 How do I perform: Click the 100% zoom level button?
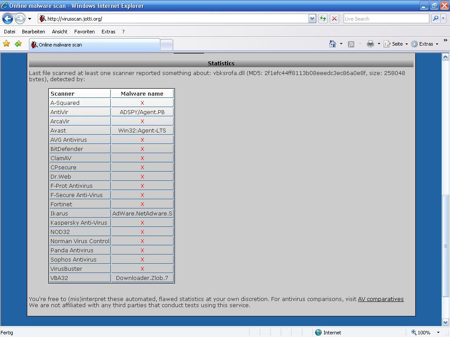(x=421, y=333)
